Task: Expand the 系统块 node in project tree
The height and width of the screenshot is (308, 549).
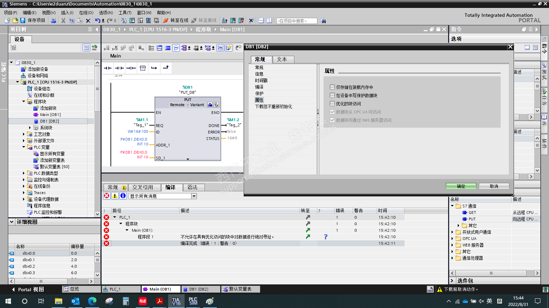Action: click(x=30, y=128)
